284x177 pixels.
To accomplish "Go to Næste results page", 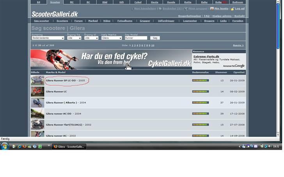I will (238, 46).
